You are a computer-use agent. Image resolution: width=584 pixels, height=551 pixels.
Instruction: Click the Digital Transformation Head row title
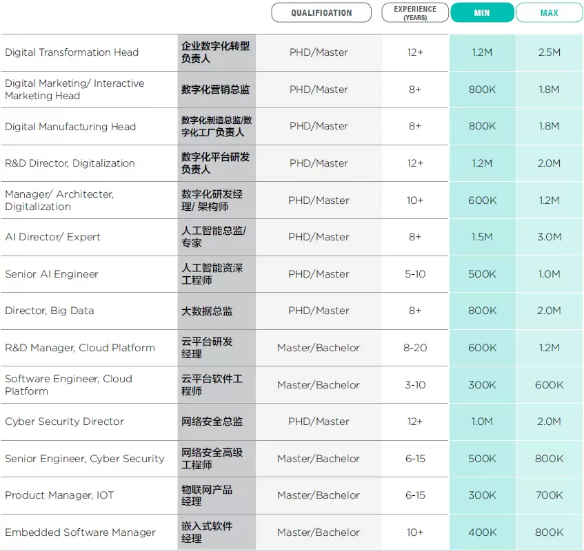pyautogui.click(x=72, y=52)
